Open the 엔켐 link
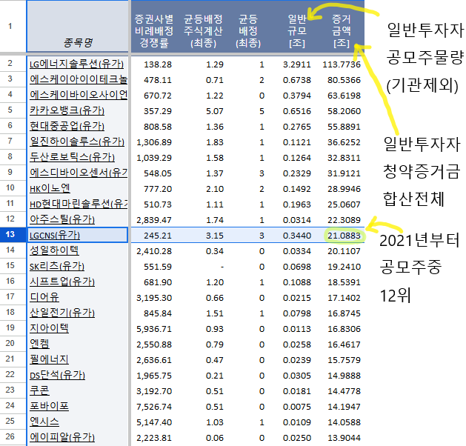 coord(39,344)
